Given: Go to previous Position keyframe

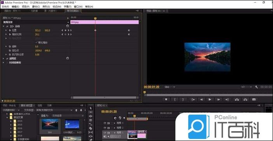Looking at the screenshot, I should (62, 30).
